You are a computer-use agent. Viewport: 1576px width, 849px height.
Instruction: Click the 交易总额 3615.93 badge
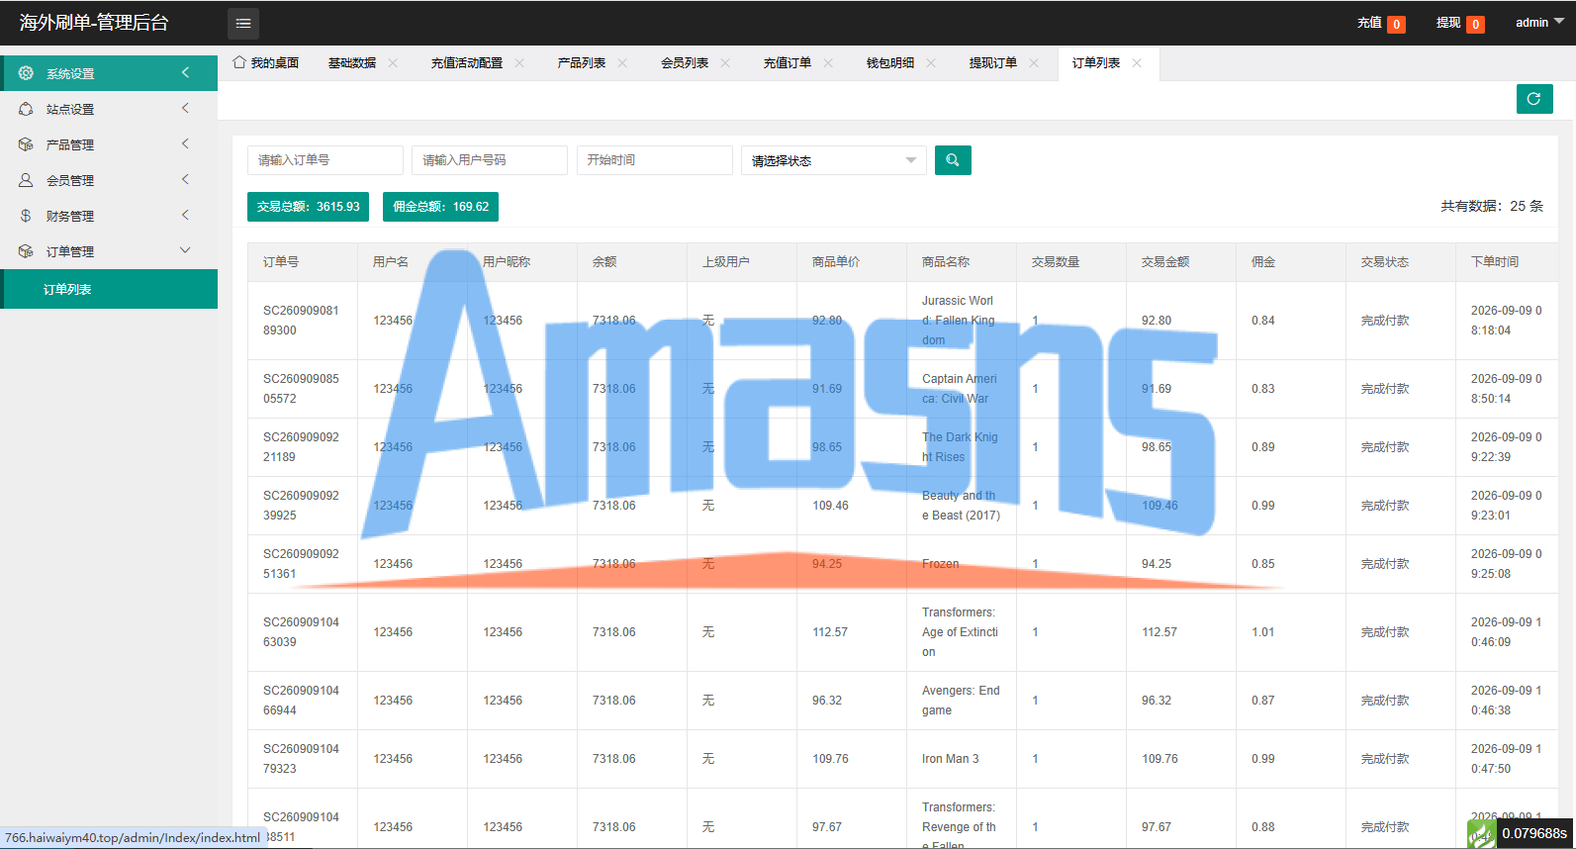[309, 207]
